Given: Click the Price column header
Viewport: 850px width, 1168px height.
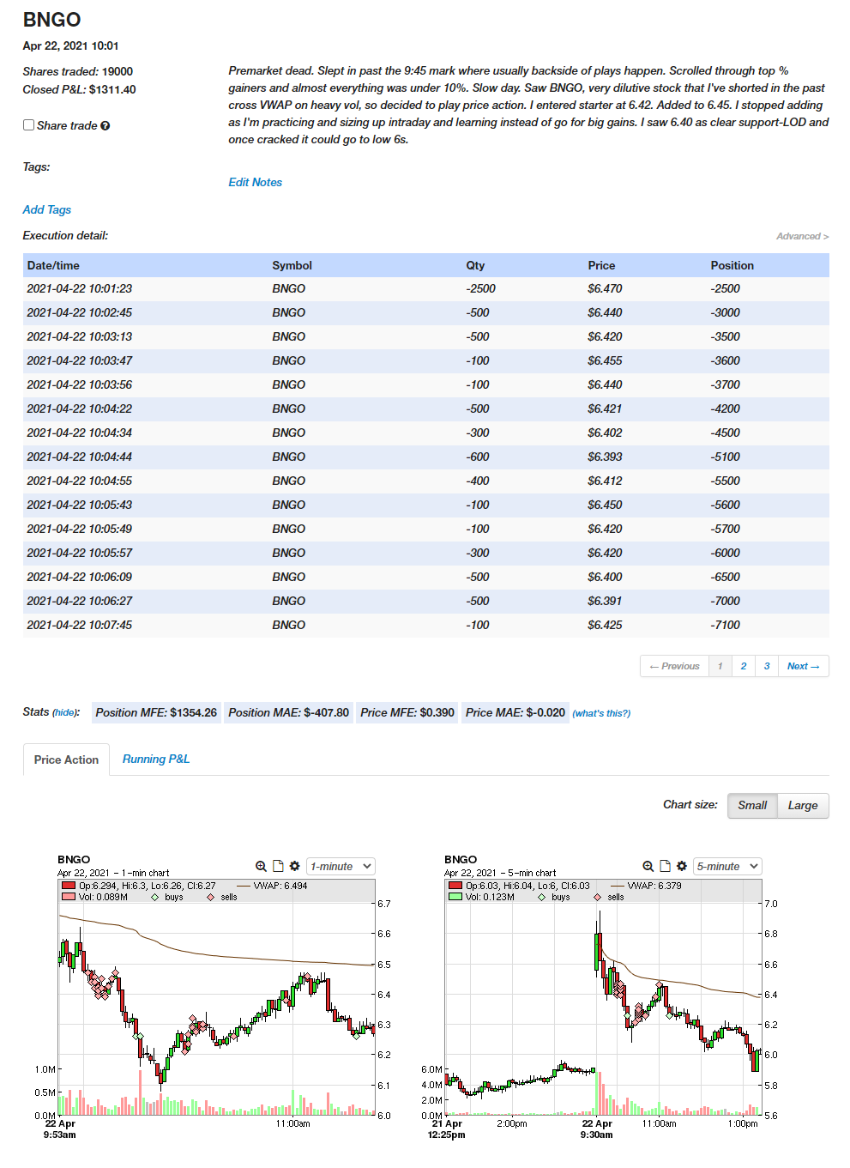Looking at the screenshot, I should [601, 265].
